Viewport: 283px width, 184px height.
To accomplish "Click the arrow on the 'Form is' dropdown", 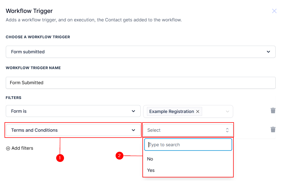I will (x=133, y=111).
